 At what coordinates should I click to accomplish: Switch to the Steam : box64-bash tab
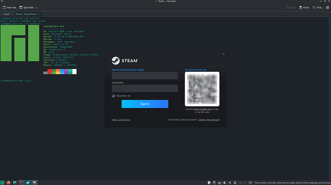tap(26, 14)
